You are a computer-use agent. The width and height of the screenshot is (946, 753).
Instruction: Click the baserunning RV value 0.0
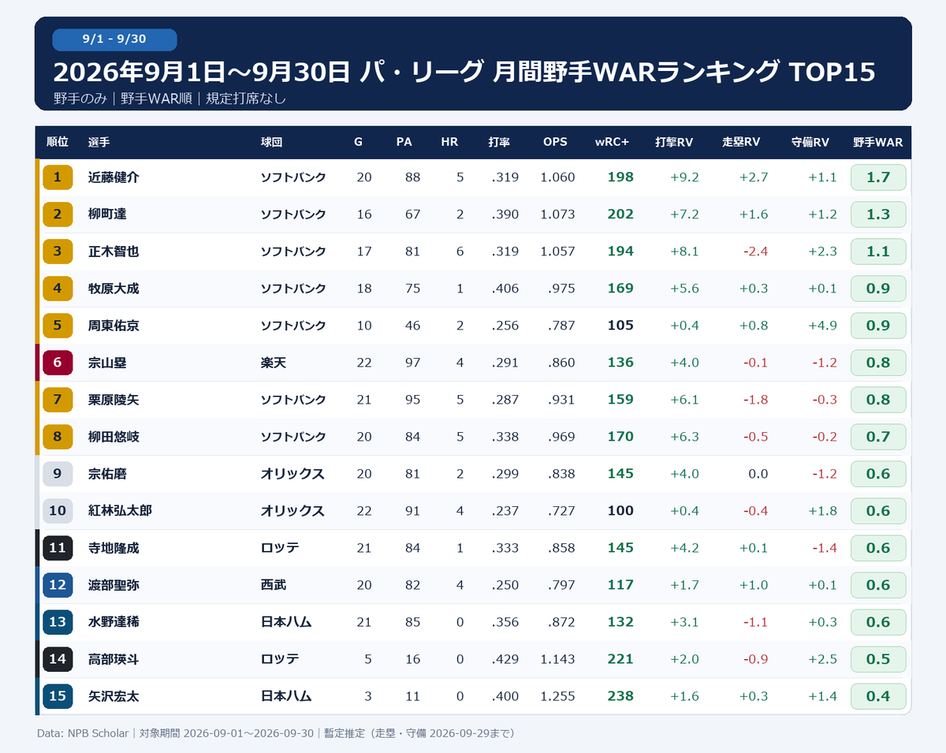click(758, 474)
